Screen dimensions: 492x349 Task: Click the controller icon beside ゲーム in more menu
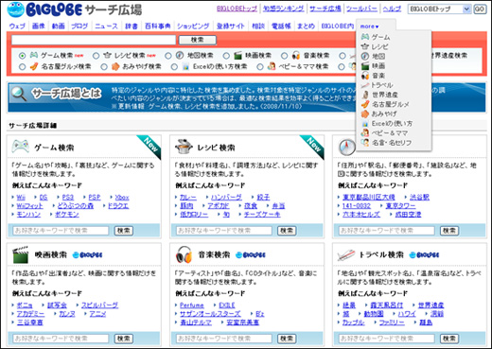(365, 37)
